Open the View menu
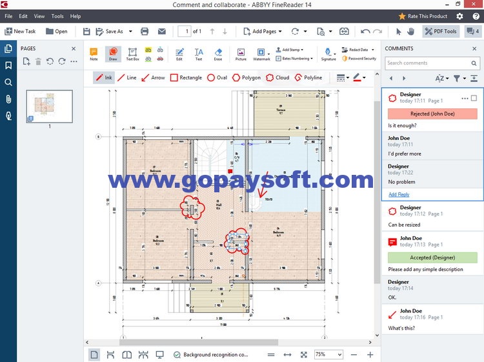The width and height of the screenshot is (484, 362). click(39, 16)
